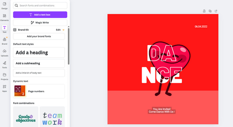This screenshot has height=127, width=233.
Task: Select You Are Invited text on canvas
Action: tap(162, 109)
